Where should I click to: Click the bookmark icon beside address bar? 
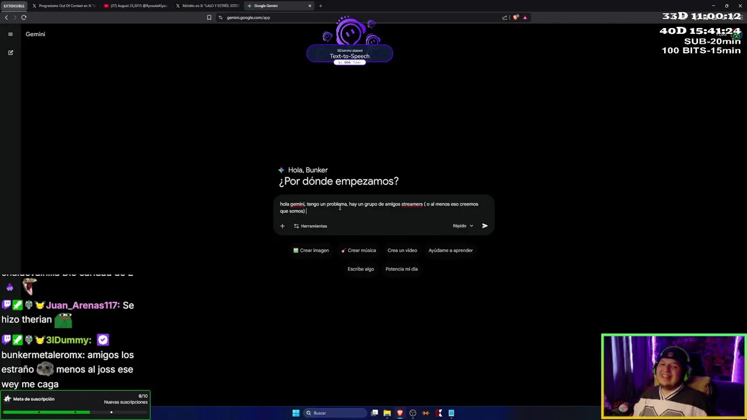(x=209, y=17)
